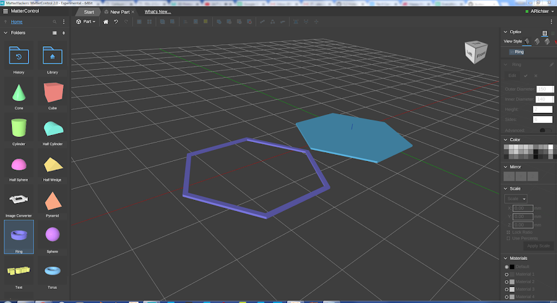Select the Material 1 radio
The image size is (557, 303).
point(506,274)
